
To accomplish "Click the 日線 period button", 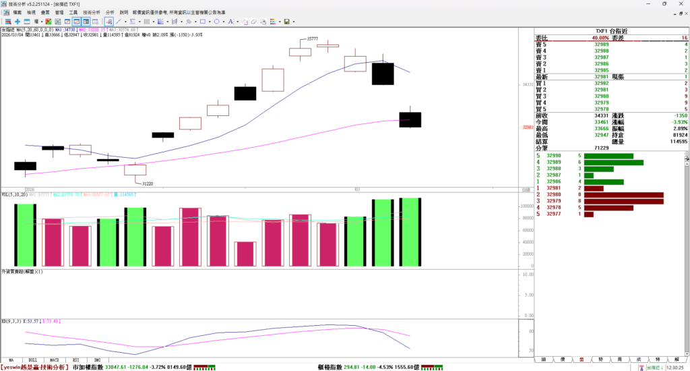I will pyautogui.click(x=526, y=190).
